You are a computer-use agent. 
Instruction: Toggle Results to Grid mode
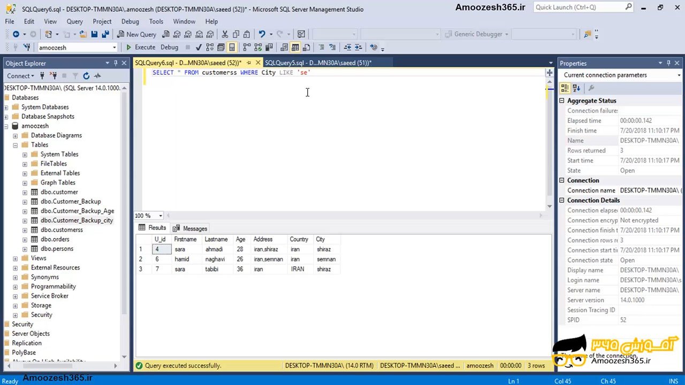pyautogui.click(x=295, y=47)
